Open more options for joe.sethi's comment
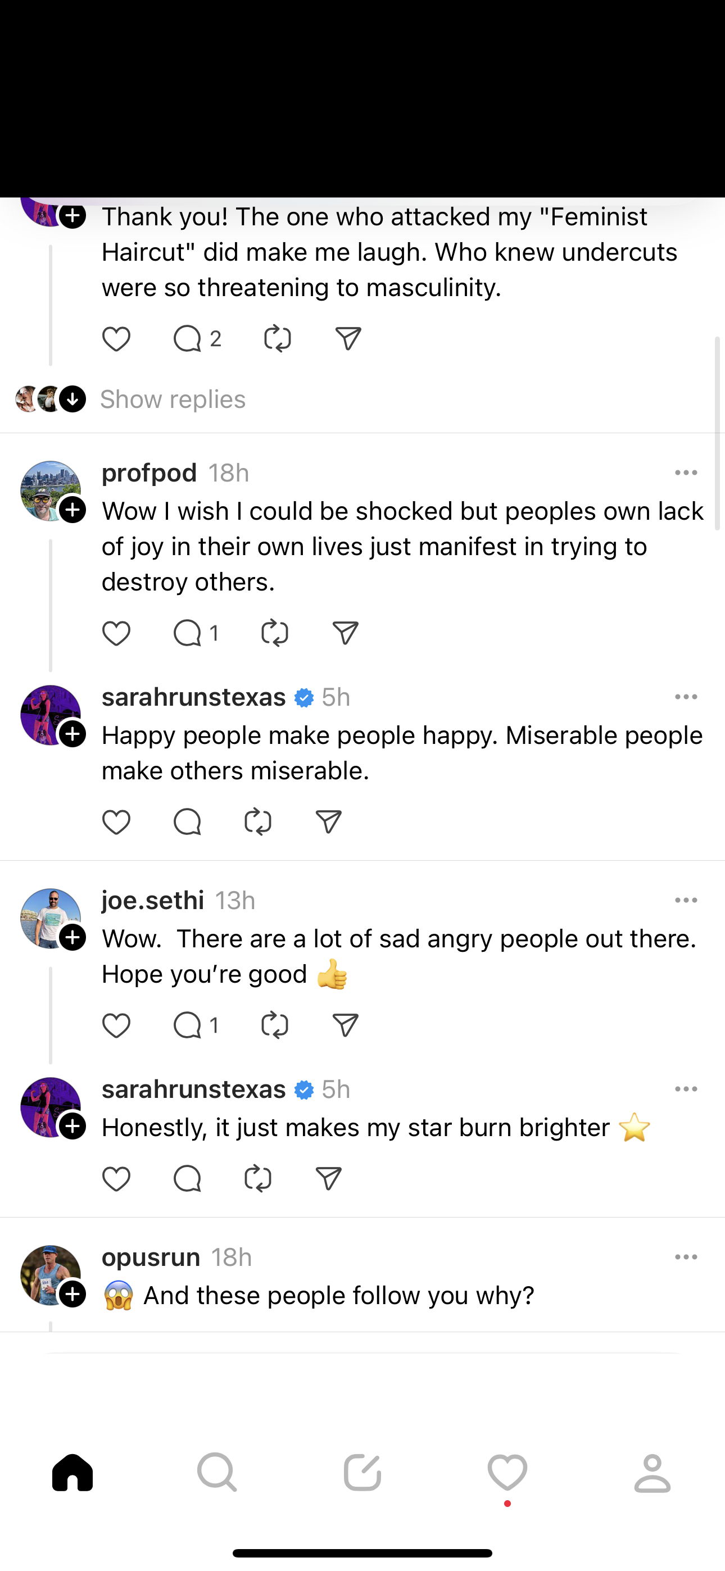This screenshot has width=725, height=1571. pyautogui.click(x=686, y=901)
